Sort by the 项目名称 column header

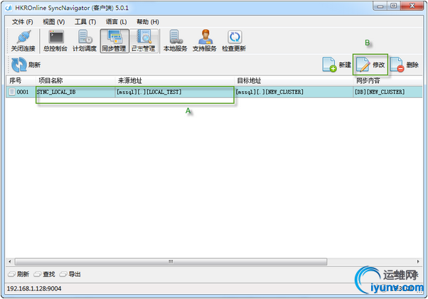pyautogui.click(x=75, y=81)
